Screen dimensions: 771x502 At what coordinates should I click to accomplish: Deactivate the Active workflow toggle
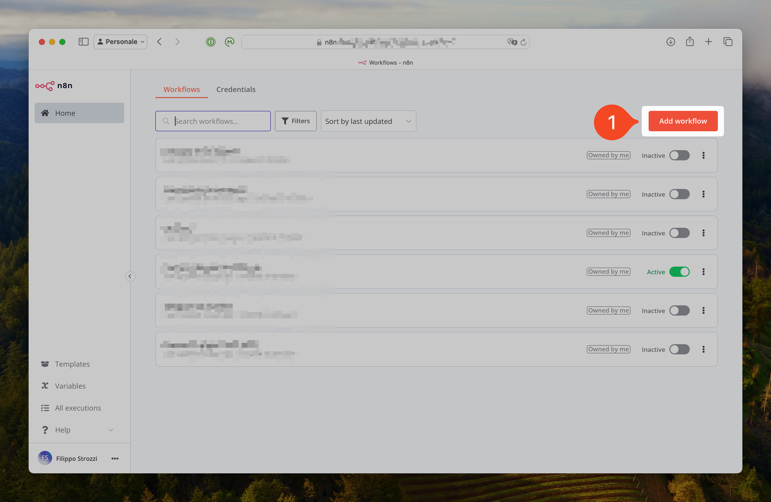pyautogui.click(x=679, y=271)
